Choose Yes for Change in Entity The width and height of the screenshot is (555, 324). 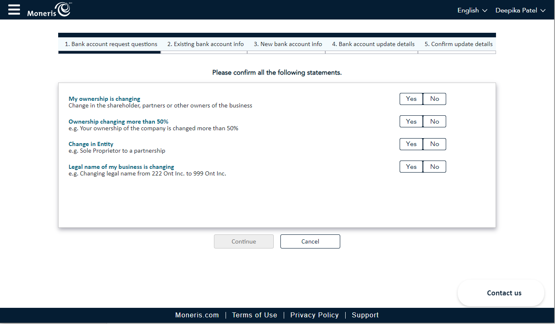pyautogui.click(x=411, y=144)
